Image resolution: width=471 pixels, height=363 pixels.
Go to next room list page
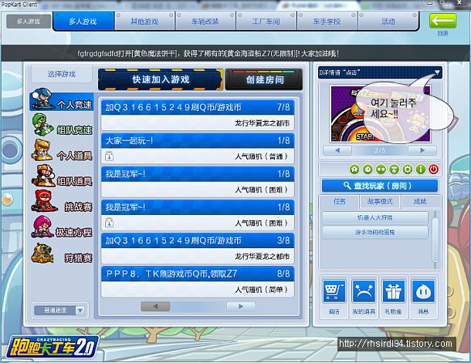click(x=241, y=306)
